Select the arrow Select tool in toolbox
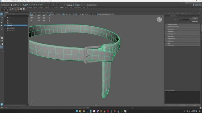 tap(2, 14)
